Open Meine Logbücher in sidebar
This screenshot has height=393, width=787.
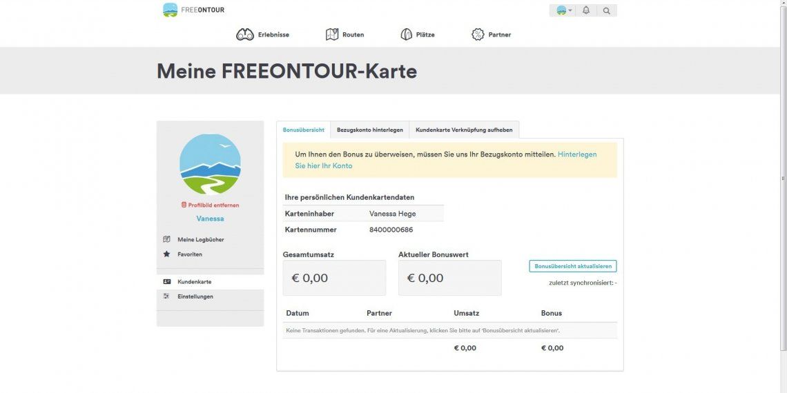(x=201, y=240)
